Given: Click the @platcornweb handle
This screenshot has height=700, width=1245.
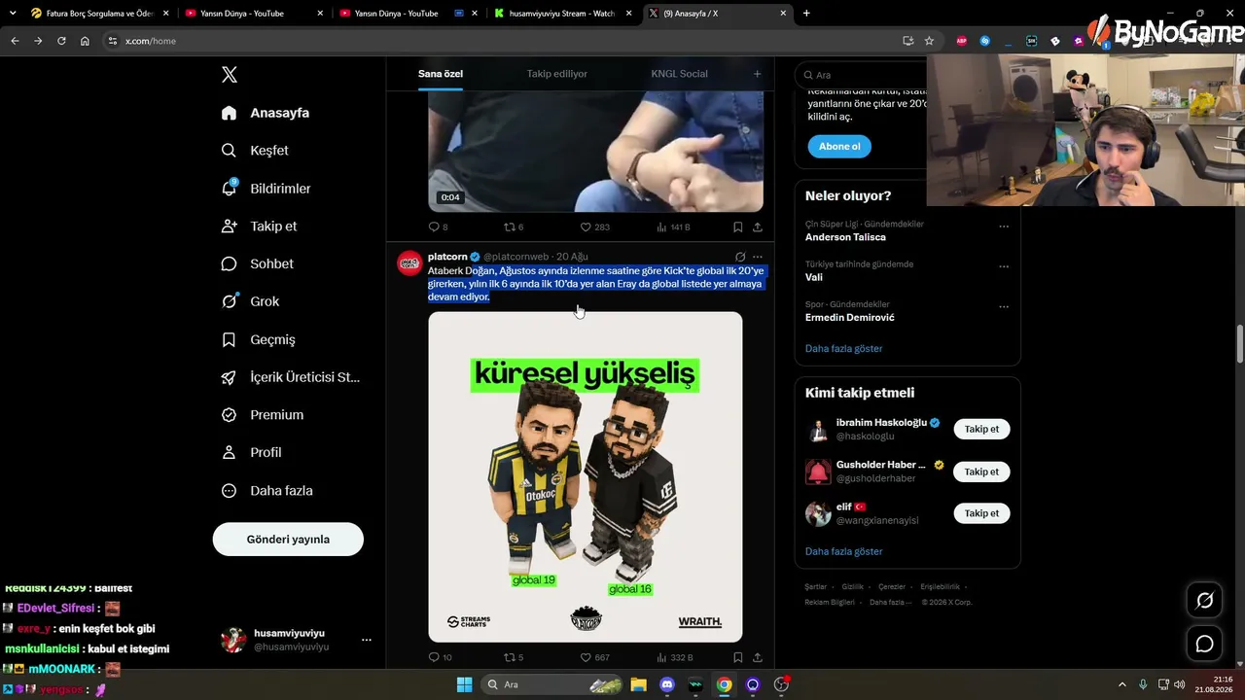Looking at the screenshot, I should pyautogui.click(x=516, y=257).
